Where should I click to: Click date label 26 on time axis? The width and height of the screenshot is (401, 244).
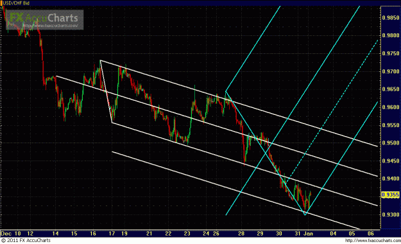[216, 234]
